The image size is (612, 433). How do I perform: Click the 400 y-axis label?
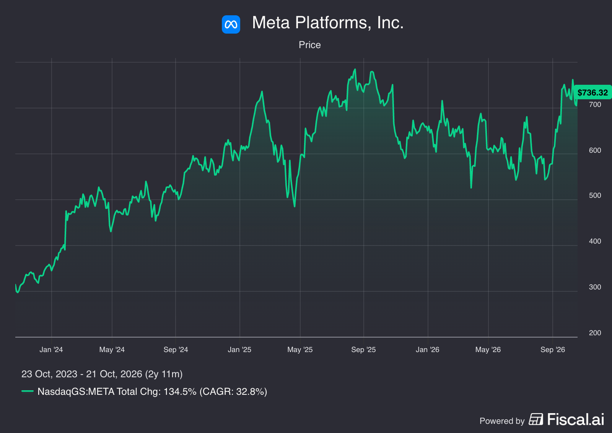click(595, 241)
